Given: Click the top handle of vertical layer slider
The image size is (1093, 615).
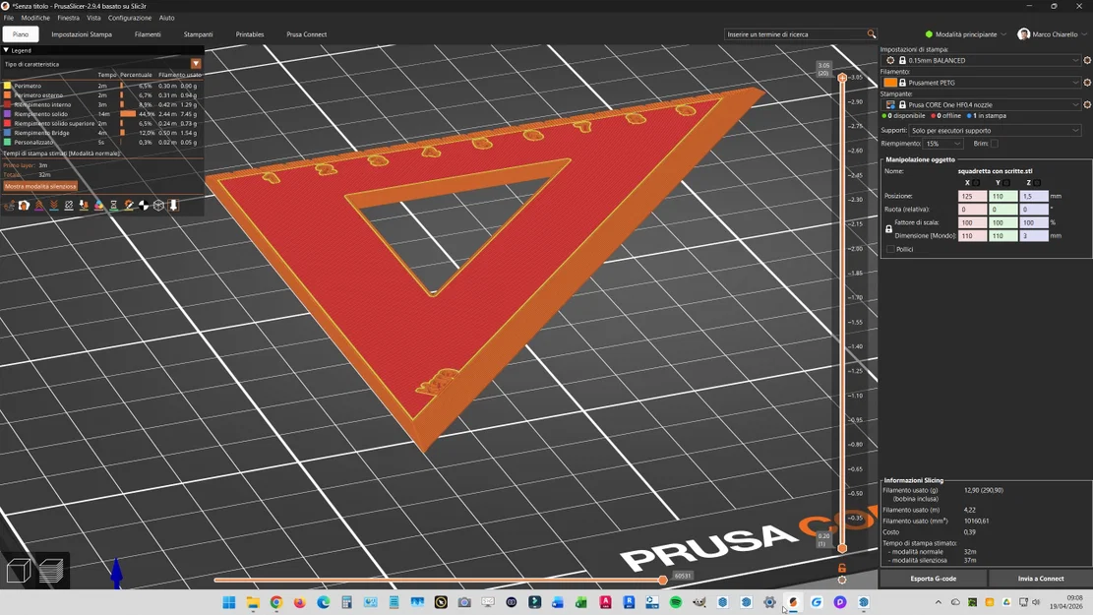Looking at the screenshot, I should [842, 78].
